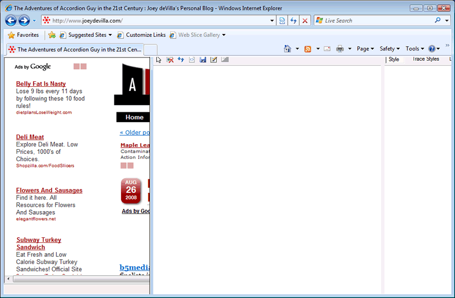Click the browser Back arrow button
Viewport: 455px width, 298px height.
pyautogui.click(x=11, y=20)
